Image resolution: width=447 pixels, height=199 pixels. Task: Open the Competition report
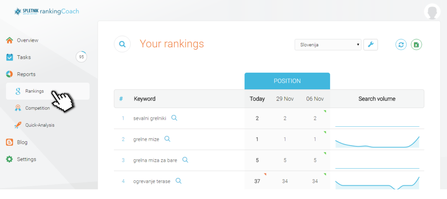pos(38,108)
